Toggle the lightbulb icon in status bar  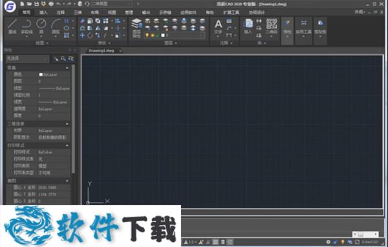pos(343,242)
